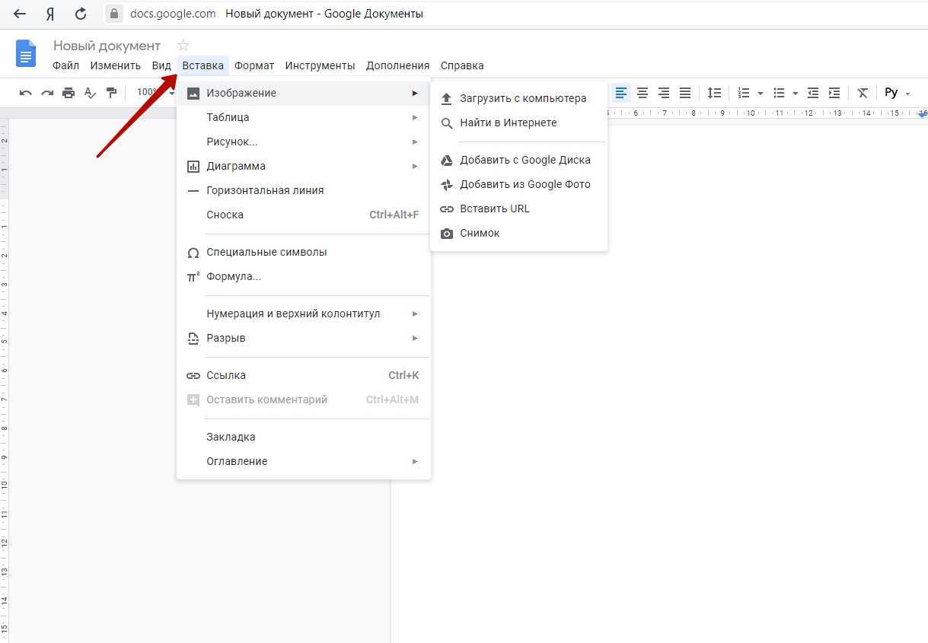Choose Загрузить с компьютера

point(519,98)
